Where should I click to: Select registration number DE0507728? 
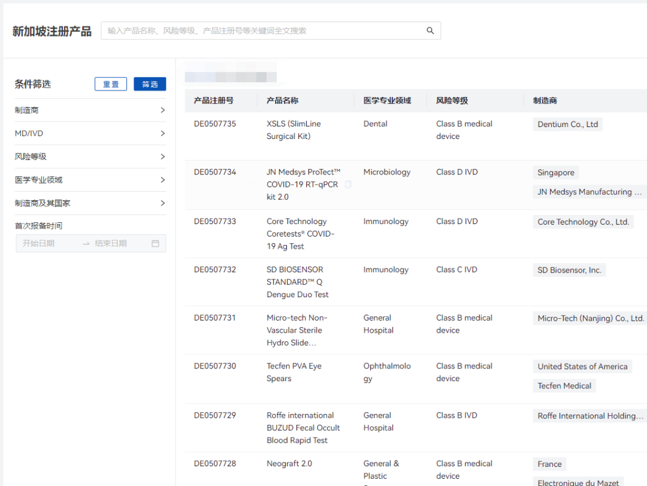(x=215, y=464)
